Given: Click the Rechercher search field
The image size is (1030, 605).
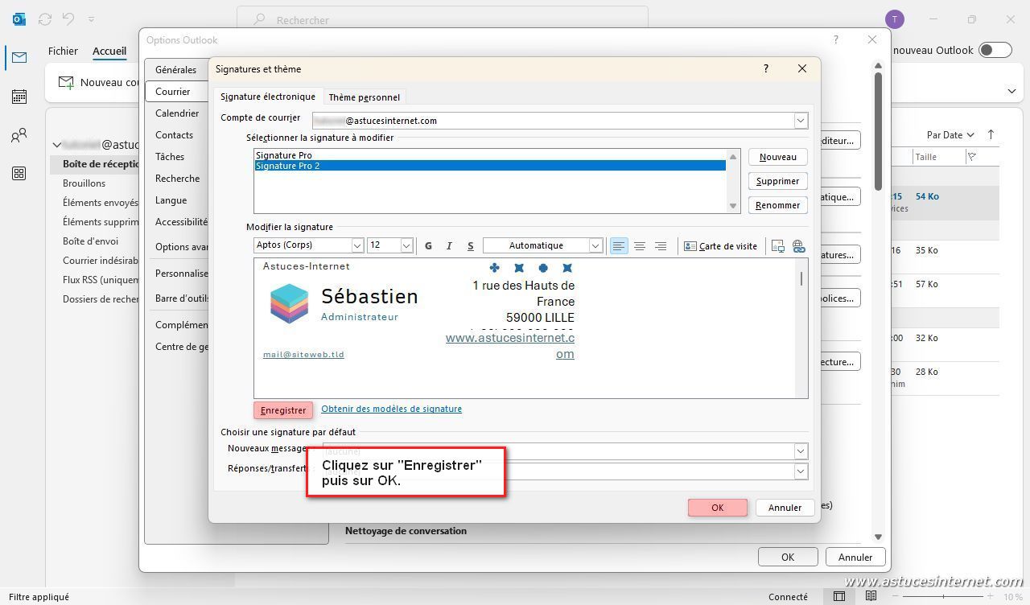Looking at the screenshot, I should click(x=443, y=19).
